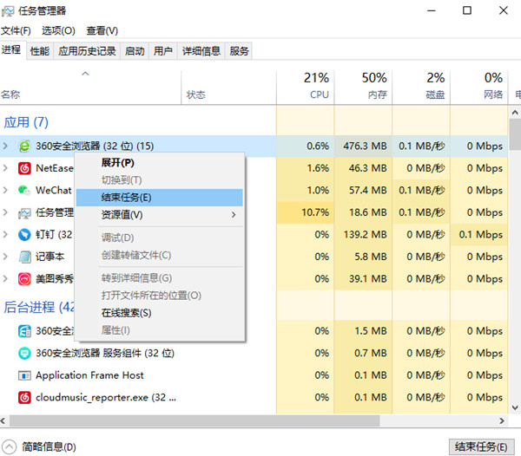Click the Notepad (记事本) icon
Viewport: 521px width, 456px height.
tap(24, 257)
